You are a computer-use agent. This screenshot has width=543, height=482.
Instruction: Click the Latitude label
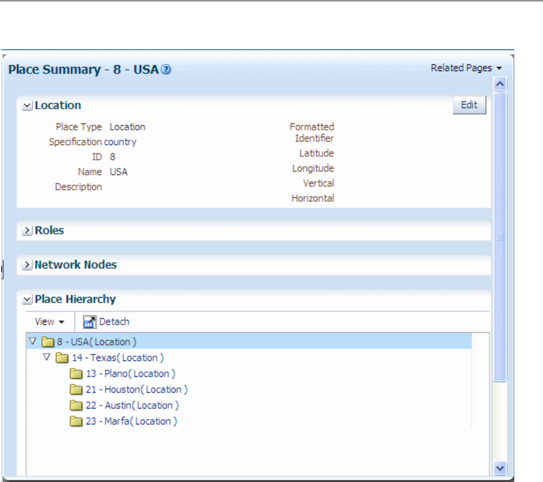[317, 153]
